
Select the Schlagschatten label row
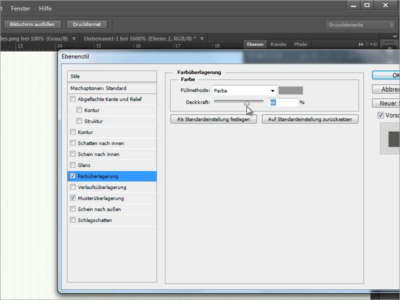94,220
